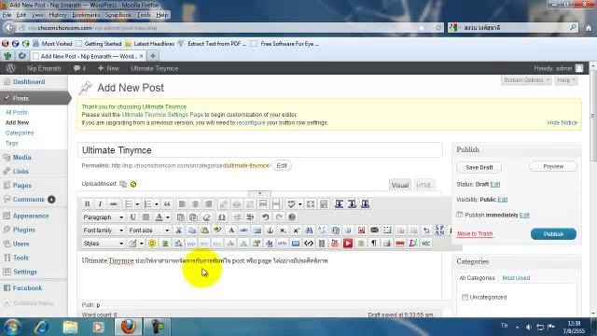Screen dimensions: 597x336
Task: Check the Uncategorized category
Action: 465,297
